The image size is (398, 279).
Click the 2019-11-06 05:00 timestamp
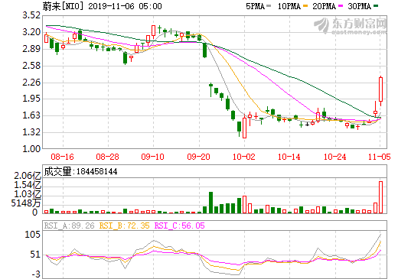(125, 6)
